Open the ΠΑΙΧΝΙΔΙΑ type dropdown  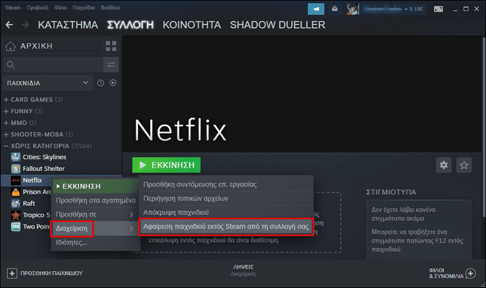48,83
